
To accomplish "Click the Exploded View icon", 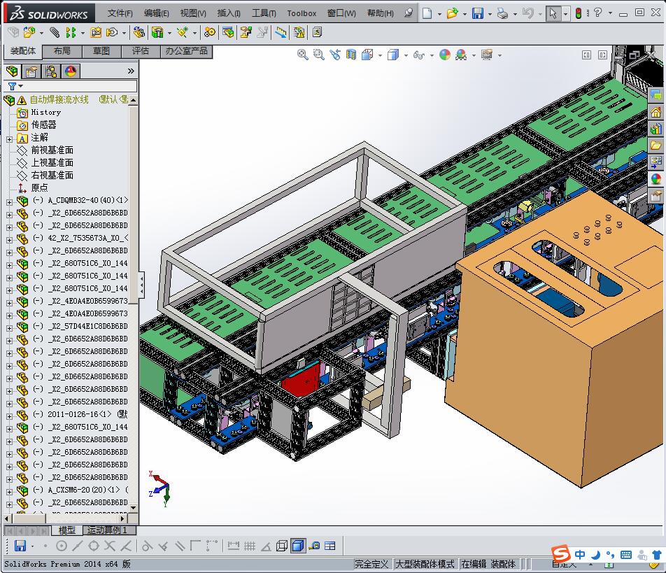I will (x=246, y=32).
